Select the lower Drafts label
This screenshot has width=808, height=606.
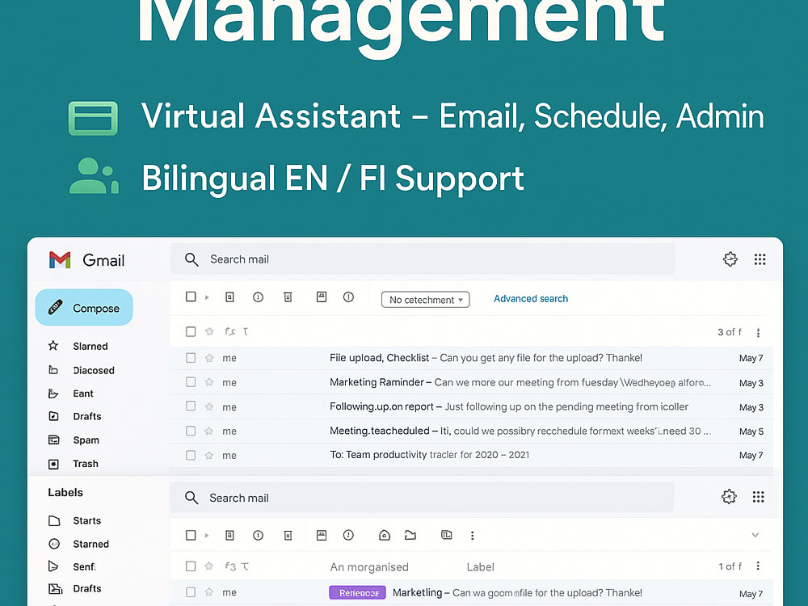coord(87,588)
